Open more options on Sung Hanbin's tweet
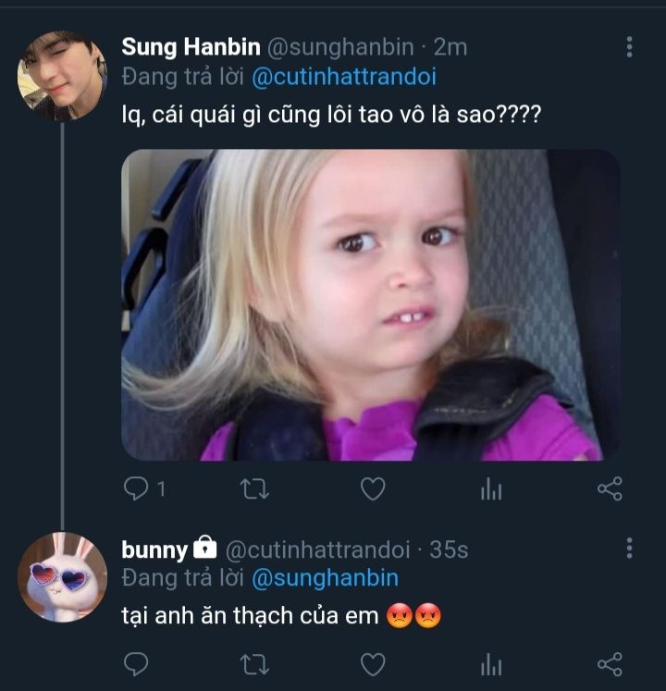 pos(629,47)
